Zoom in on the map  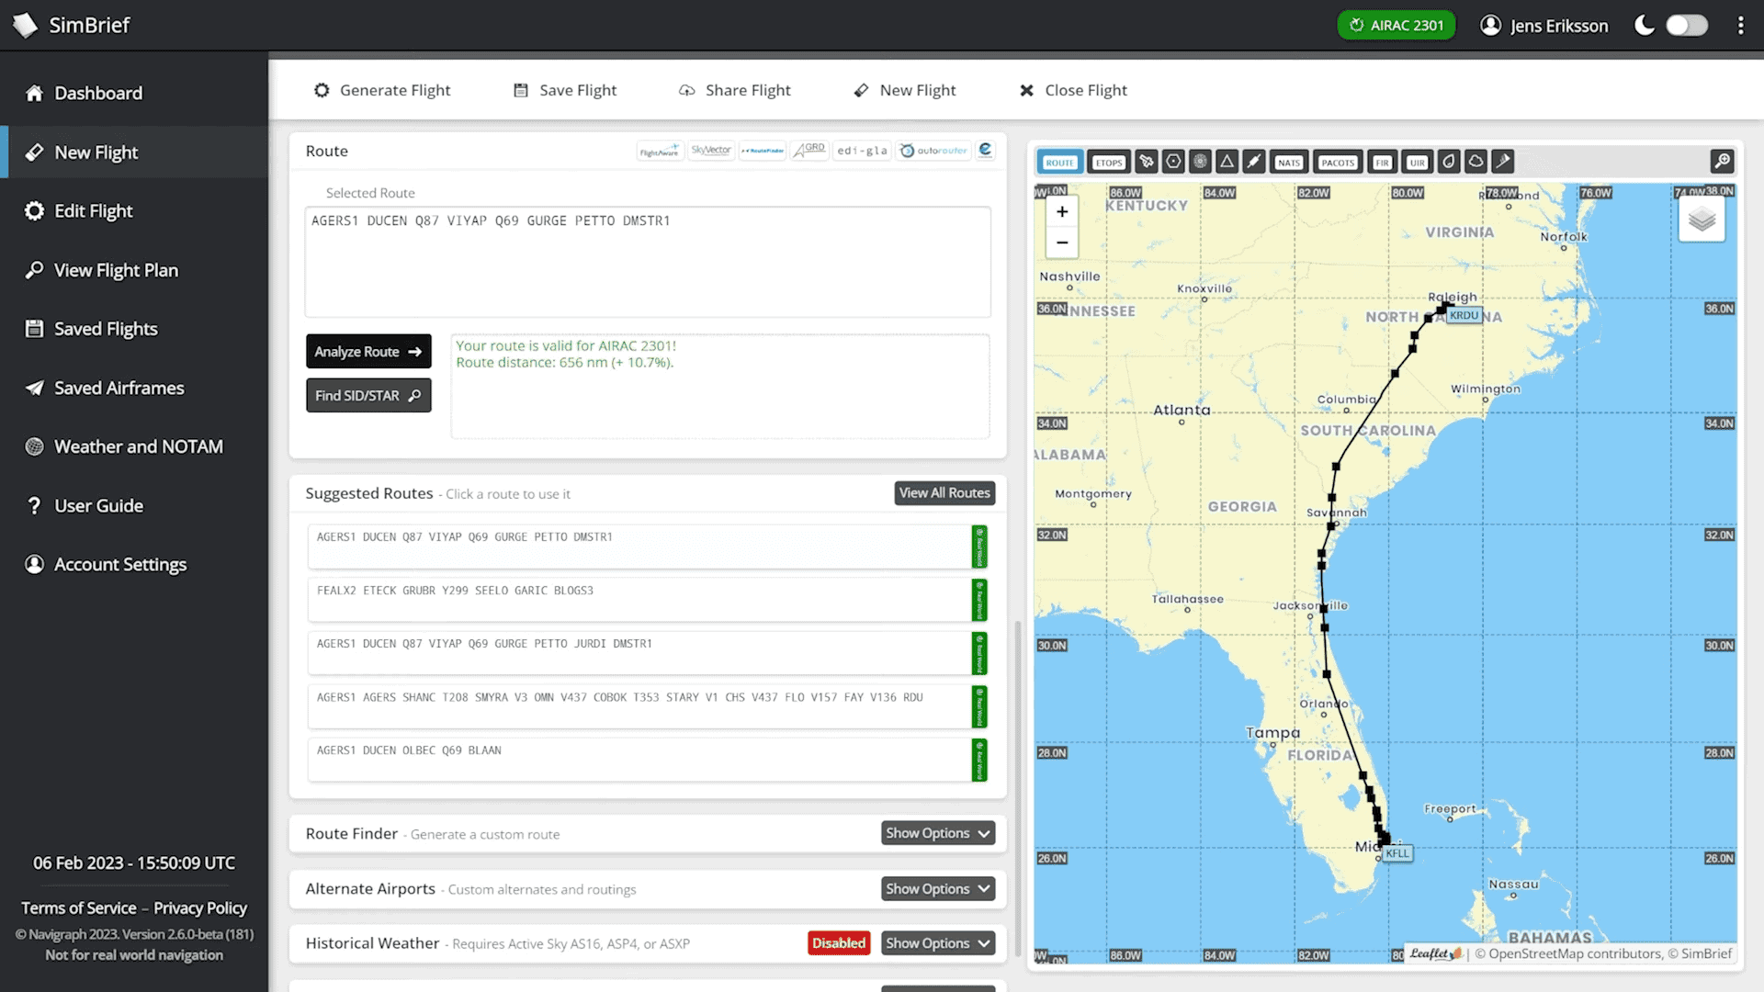(1062, 212)
